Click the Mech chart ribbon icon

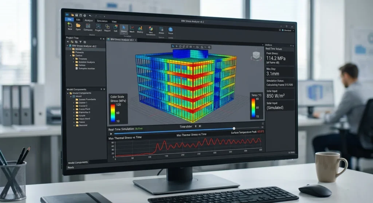click(x=132, y=28)
